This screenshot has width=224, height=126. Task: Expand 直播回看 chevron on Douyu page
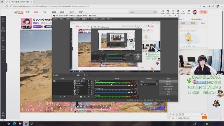click(x=201, y=19)
